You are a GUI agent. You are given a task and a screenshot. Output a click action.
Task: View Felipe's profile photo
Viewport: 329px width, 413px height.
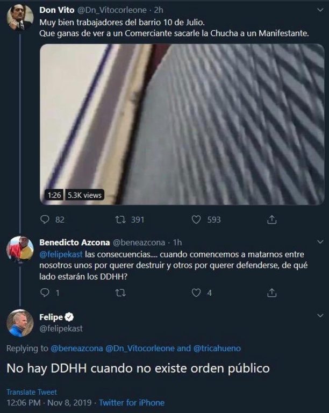click(x=20, y=323)
